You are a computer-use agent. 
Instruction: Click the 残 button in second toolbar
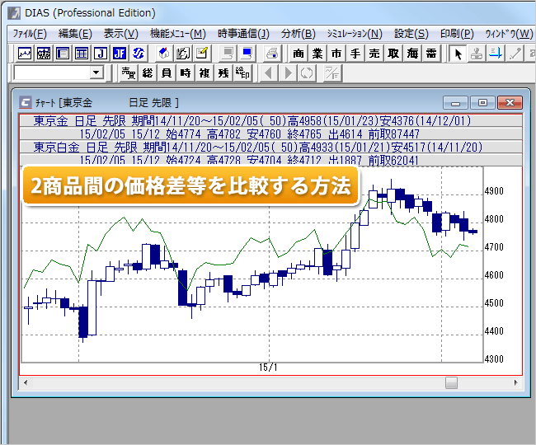[x=223, y=73]
